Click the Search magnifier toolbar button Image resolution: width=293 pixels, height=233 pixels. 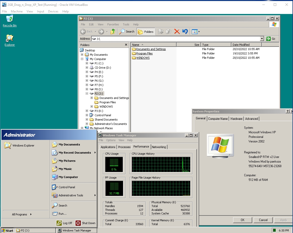tap(127, 32)
